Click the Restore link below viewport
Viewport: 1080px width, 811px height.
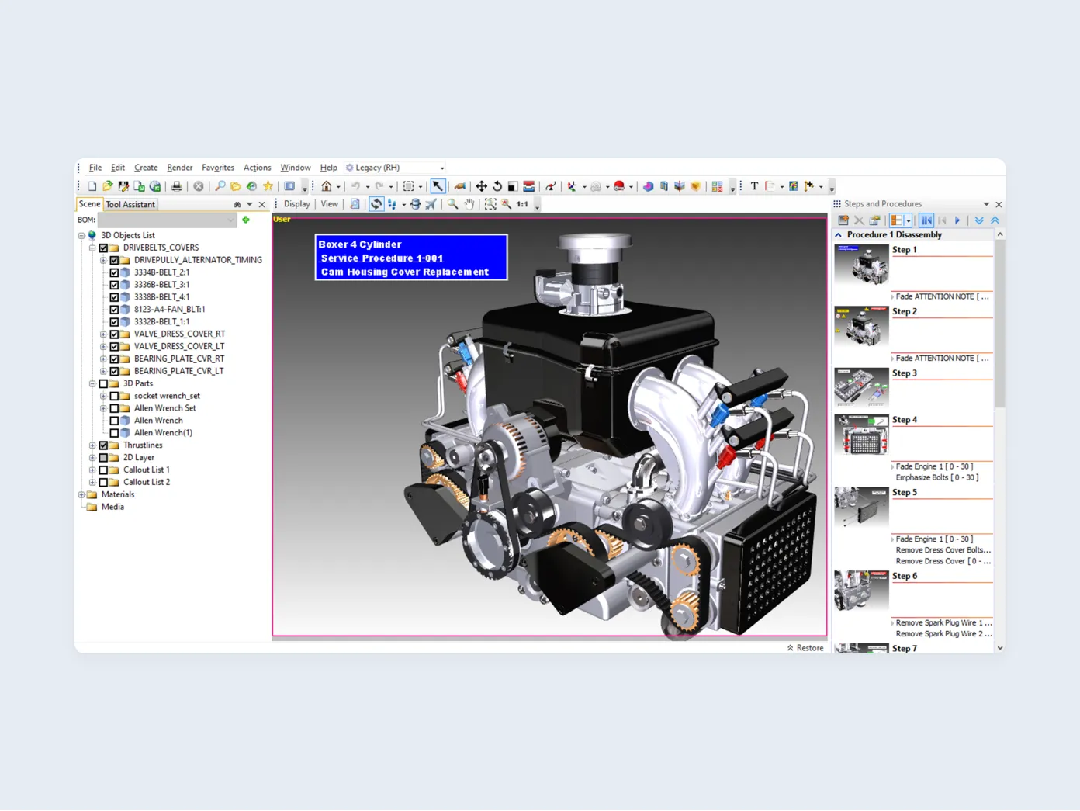pyautogui.click(x=805, y=648)
